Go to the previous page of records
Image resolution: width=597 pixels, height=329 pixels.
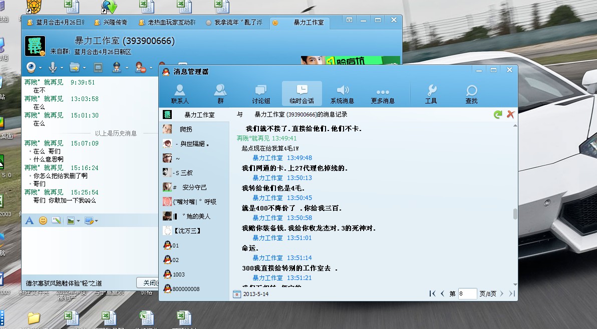tap(442, 294)
